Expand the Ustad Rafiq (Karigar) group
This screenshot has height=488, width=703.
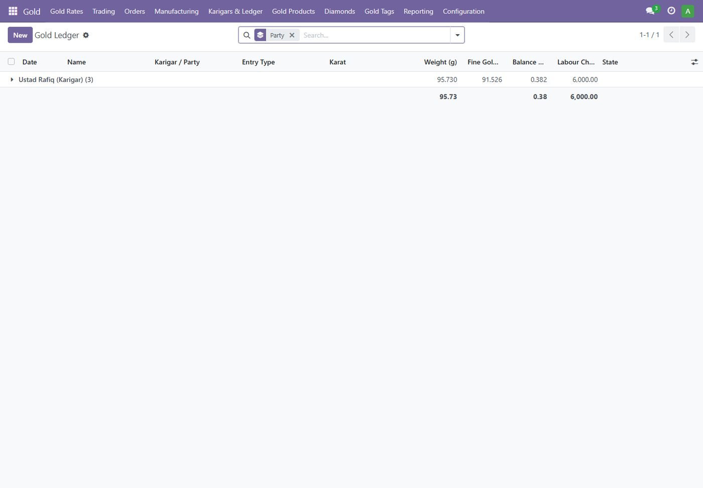(x=12, y=79)
